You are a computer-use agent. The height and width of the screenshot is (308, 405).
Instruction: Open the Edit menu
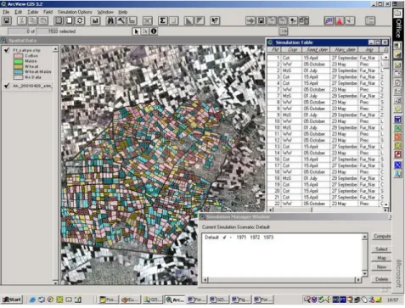(x=19, y=12)
